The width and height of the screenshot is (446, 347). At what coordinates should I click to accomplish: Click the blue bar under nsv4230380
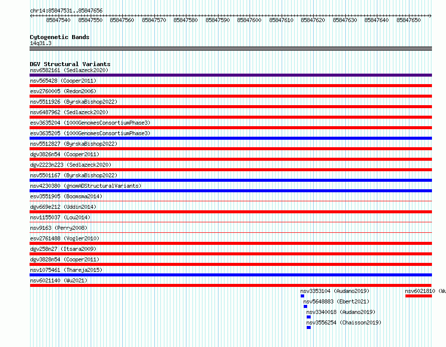[x=231, y=191]
